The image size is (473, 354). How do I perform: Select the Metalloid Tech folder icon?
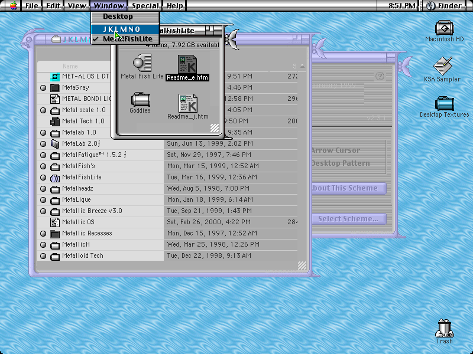pos(55,256)
